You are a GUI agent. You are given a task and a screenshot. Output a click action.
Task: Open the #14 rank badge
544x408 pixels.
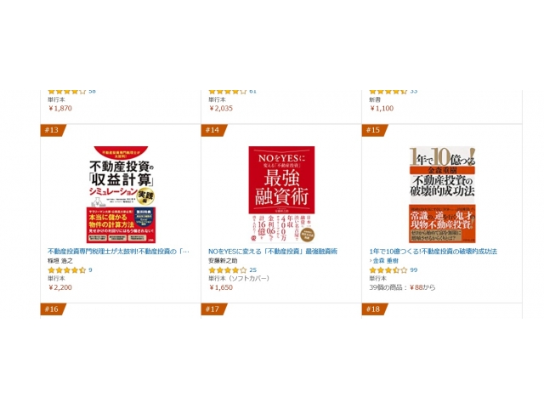point(213,130)
